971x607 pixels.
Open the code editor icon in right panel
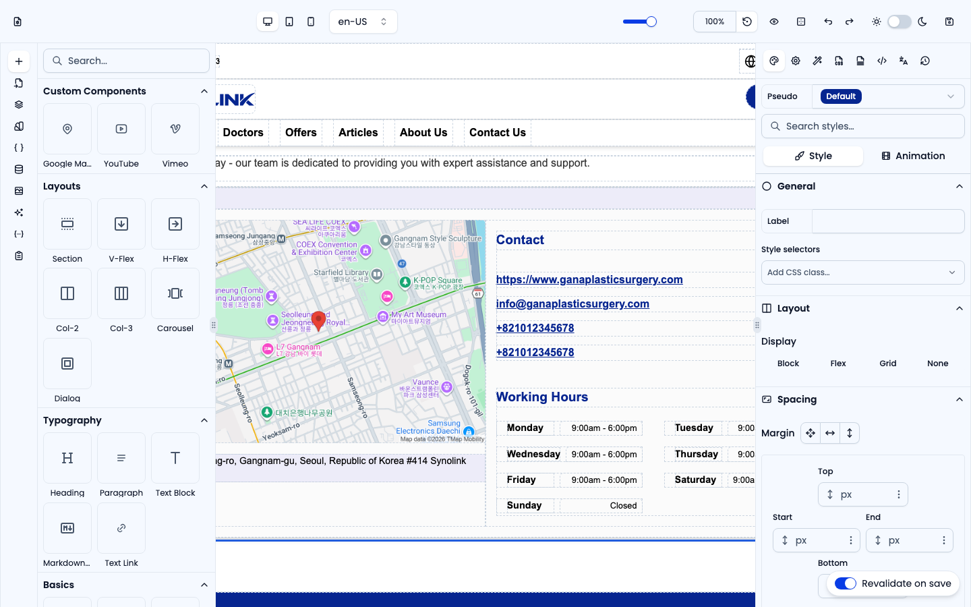click(882, 61)
